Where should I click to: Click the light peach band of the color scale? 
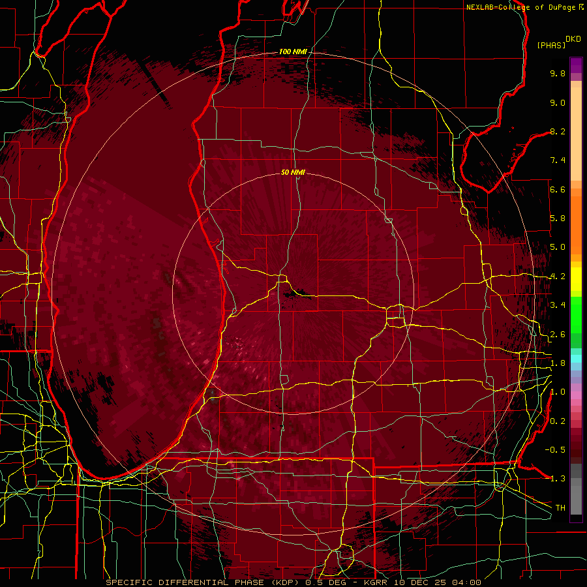[576, 134]
